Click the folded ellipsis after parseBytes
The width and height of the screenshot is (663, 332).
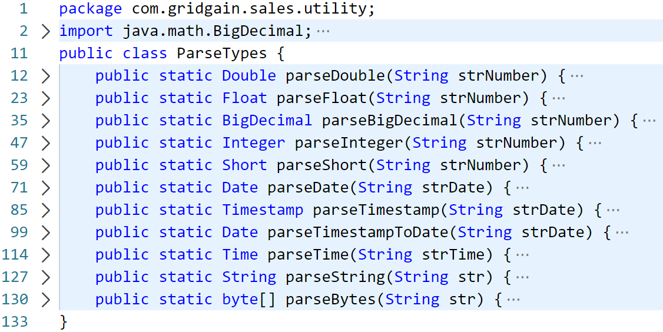pyautogui.click(x=513, y=300)
